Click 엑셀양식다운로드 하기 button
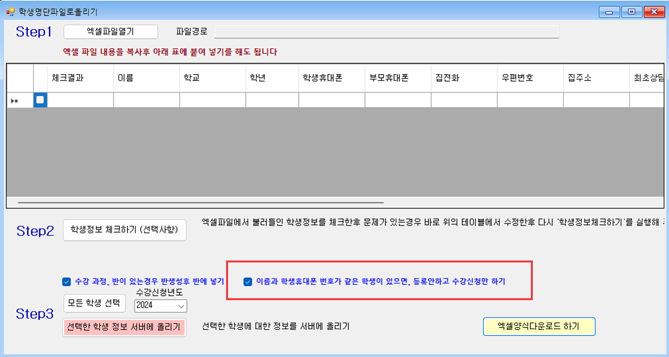 click(x=539, y=327)
